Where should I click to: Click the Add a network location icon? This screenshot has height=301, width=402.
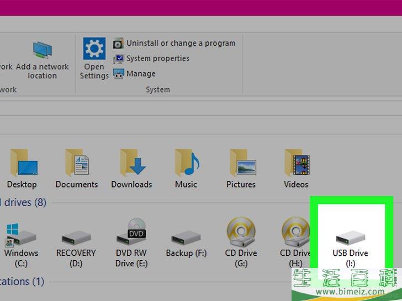[42, 50]
